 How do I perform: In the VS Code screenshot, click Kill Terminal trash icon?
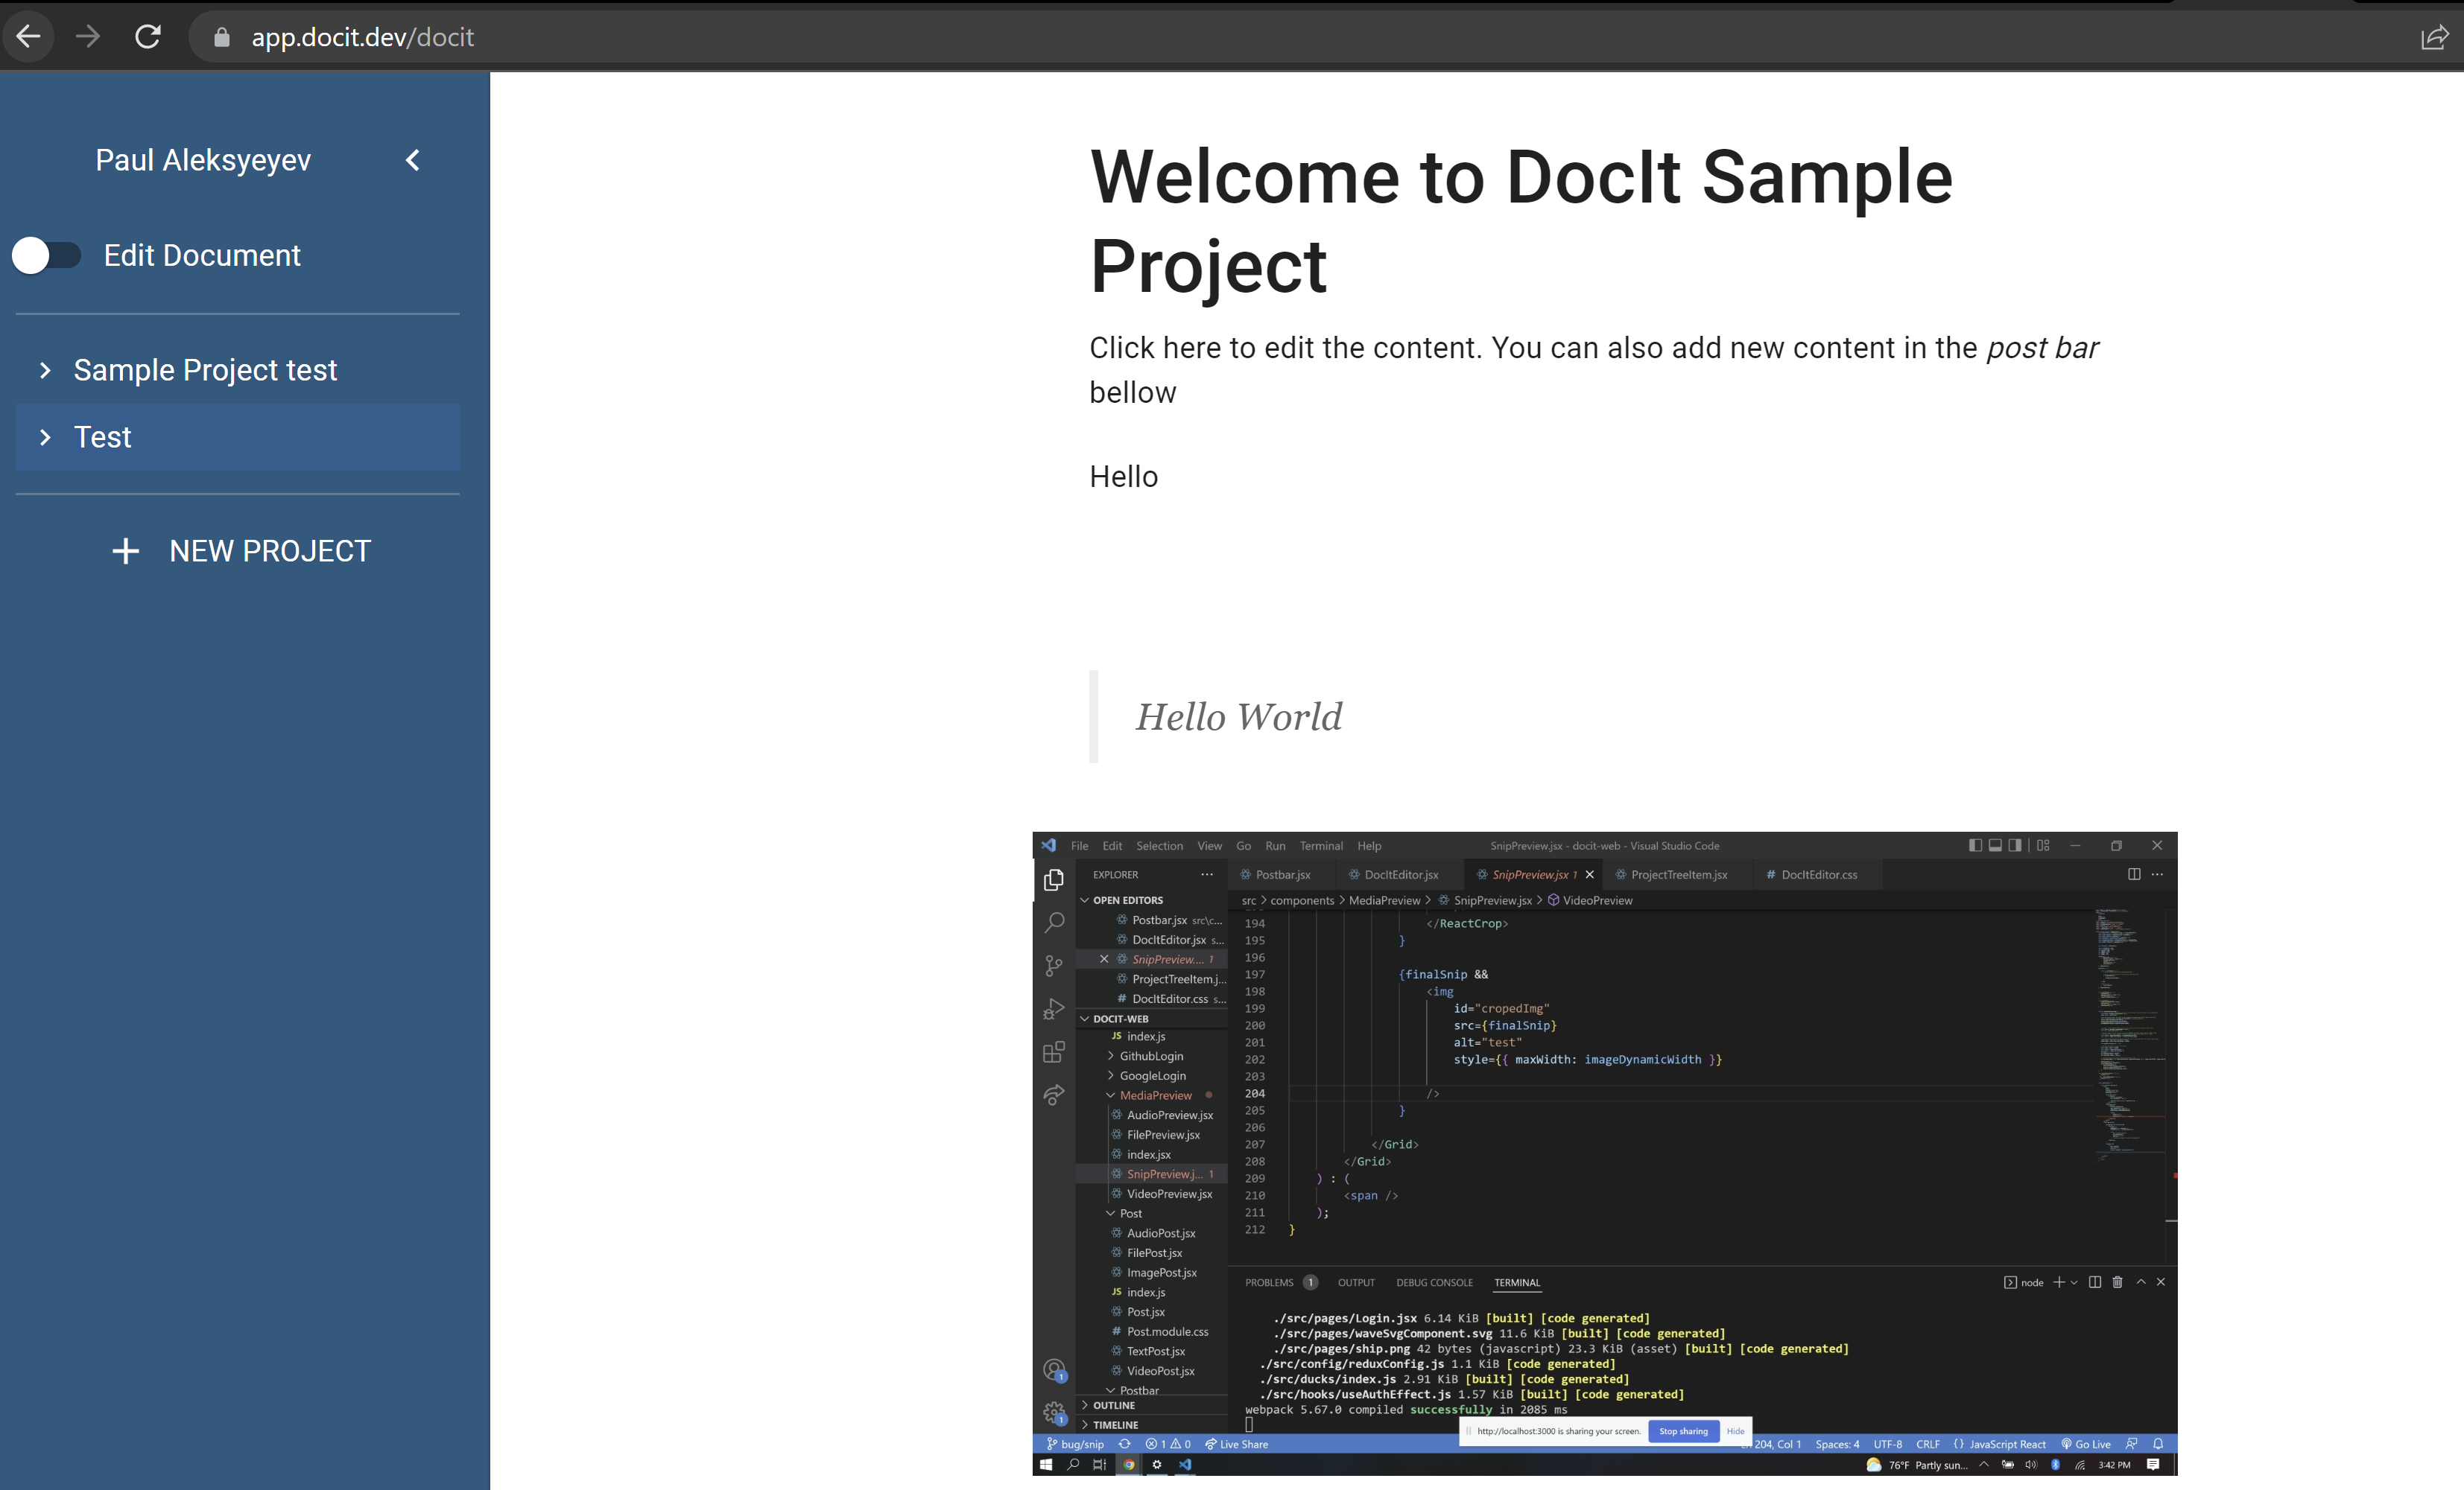click(x=2117, y=1282)
